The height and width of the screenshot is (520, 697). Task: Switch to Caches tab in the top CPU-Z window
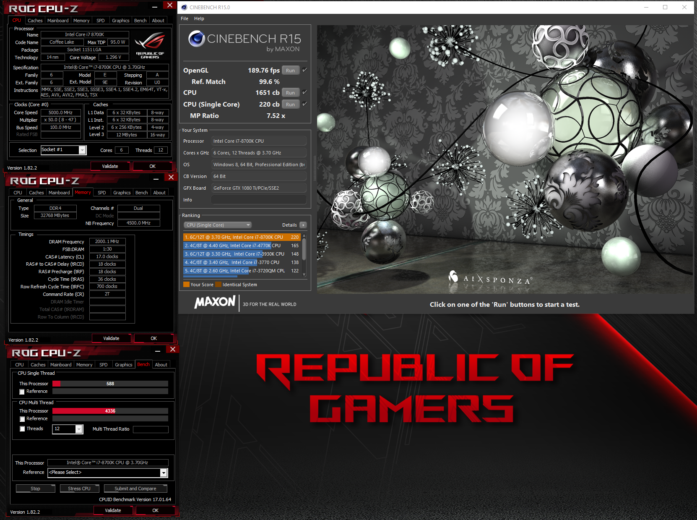35,21
